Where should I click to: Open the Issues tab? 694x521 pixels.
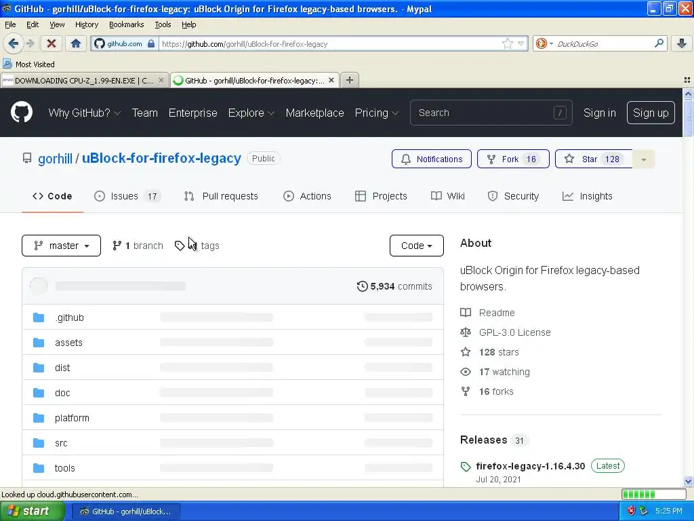(127, 196)
